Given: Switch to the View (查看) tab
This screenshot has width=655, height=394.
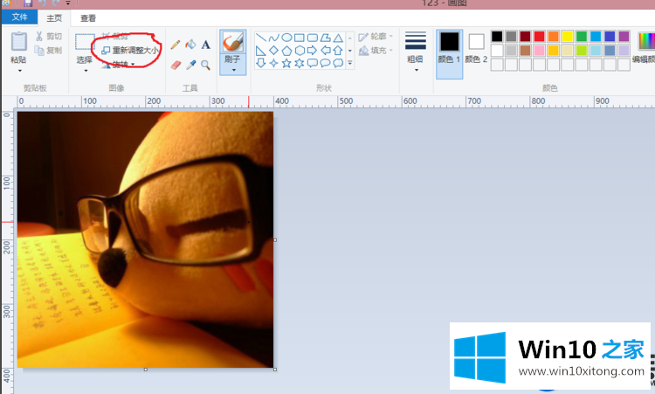Looking at the screenshot, I should [88, 18].
